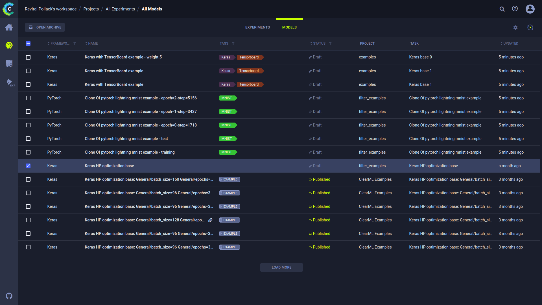Click the search magnifier icon
This screenshot has height=305, width=542.
point(502,9)
